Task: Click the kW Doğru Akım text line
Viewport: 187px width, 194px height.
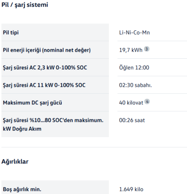Action: click(x=22, y=129)
